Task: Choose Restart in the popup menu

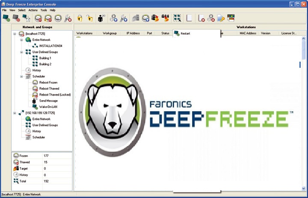Action: [x=196, y=34]
